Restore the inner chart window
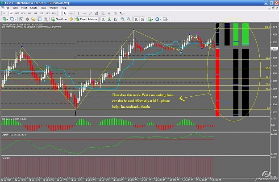The width and height of the screenshot is (279, 182). (273, 8)
